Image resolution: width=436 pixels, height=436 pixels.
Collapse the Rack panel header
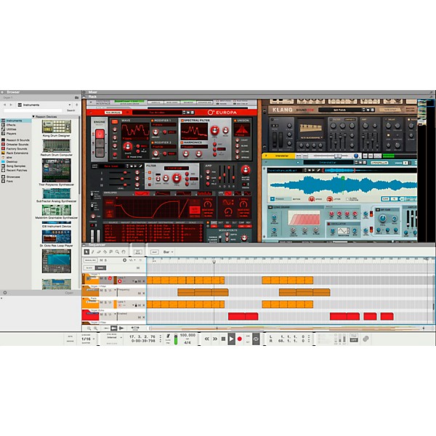tap(84, 97)
